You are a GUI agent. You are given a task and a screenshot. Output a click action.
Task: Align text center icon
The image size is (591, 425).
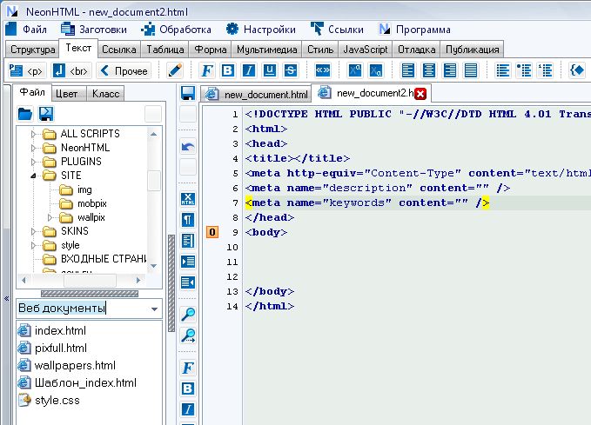(429, 70)
